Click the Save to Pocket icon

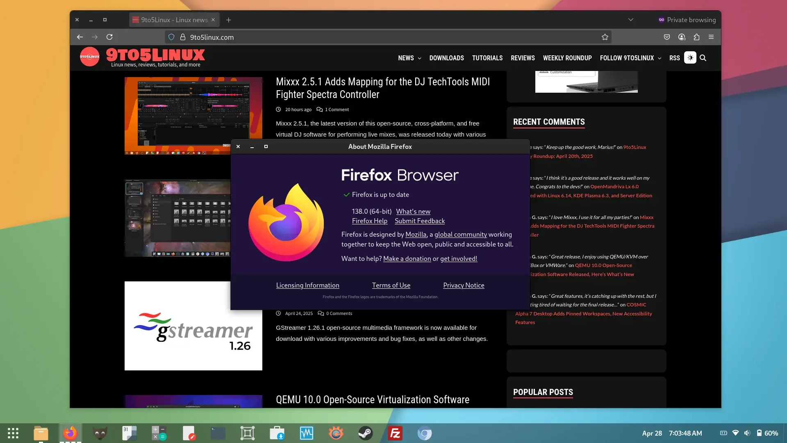coord(667,37)
